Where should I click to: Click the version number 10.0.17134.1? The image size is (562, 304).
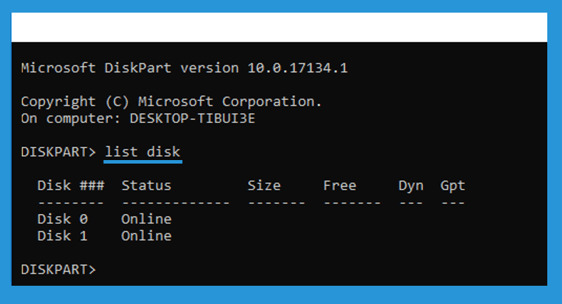pyautogui.click(x=297, y=68)
